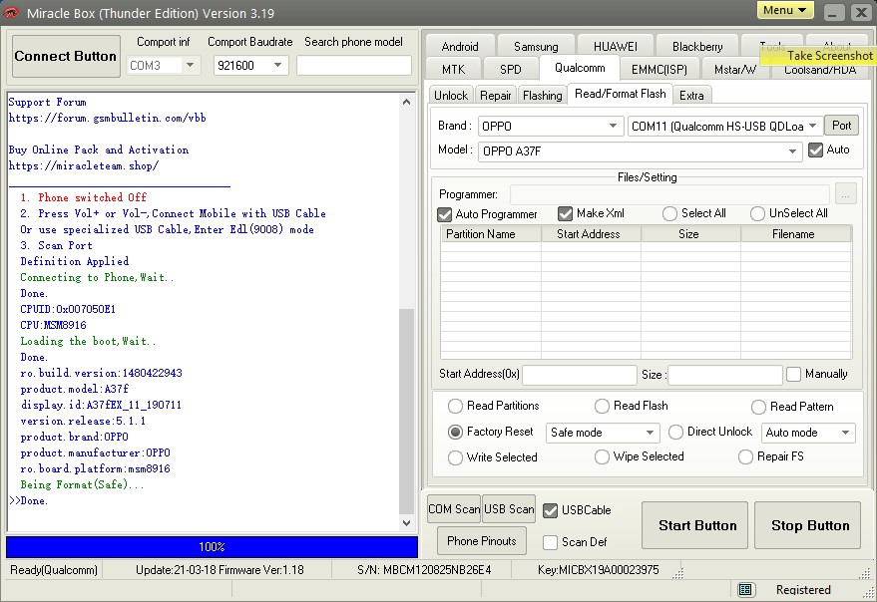
Task: Open the Extra sub-tab
Action: click(x=691, y=96)
